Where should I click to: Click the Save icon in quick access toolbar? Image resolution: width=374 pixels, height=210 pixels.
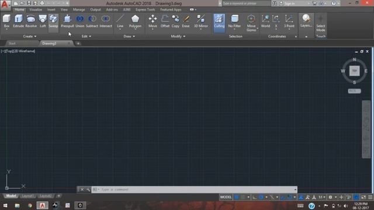[x=29, y=3]
